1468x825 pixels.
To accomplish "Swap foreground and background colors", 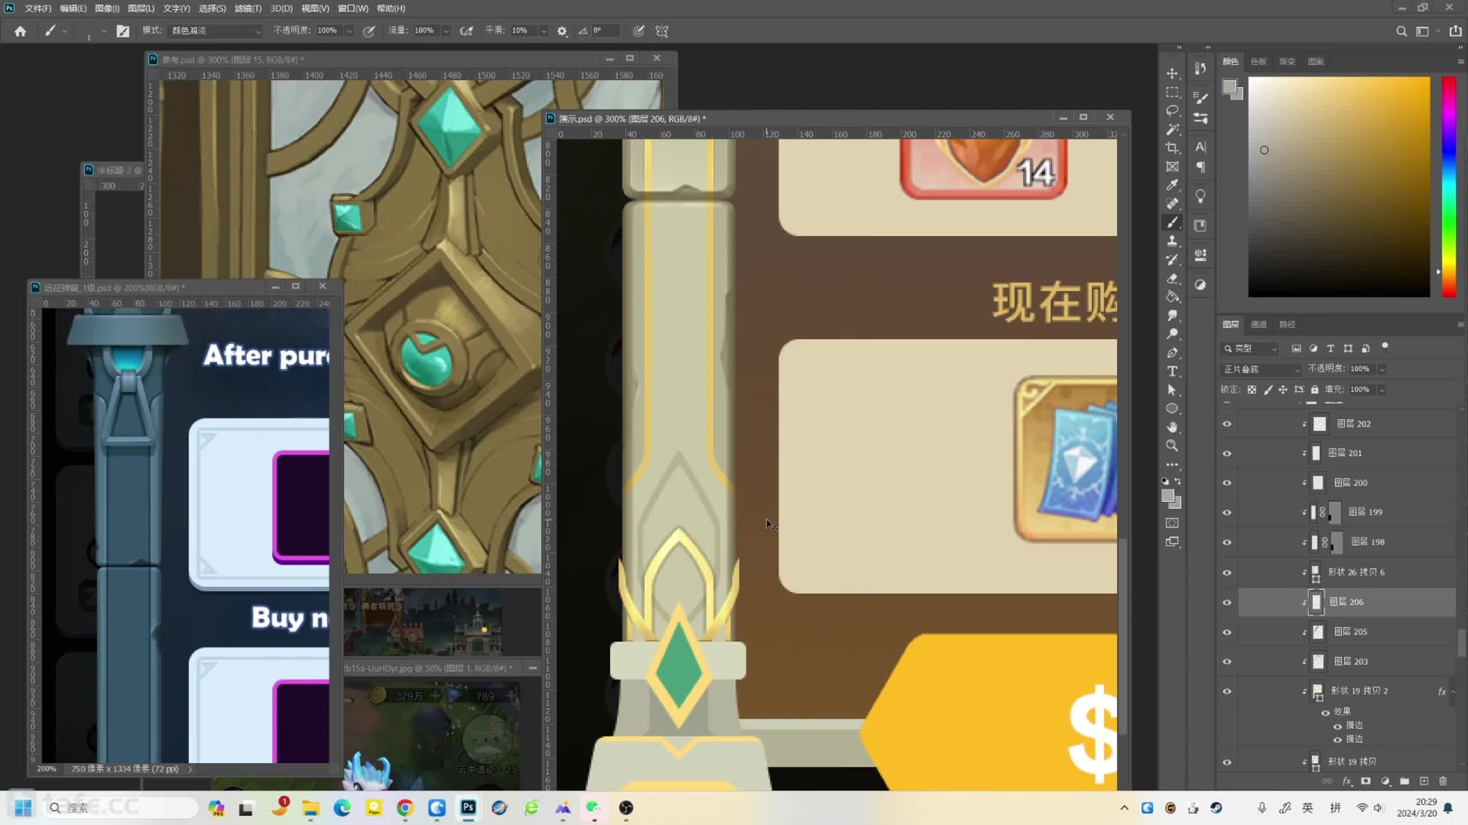I will point(1178,481).
